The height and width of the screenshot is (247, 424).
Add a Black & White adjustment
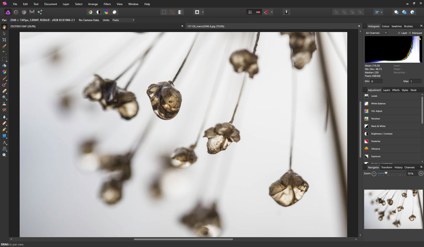pos(392,126)
